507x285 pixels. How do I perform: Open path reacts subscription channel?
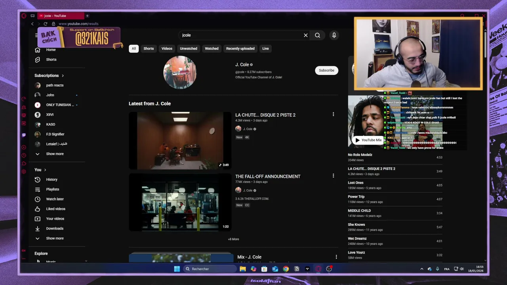coord(55,85)
